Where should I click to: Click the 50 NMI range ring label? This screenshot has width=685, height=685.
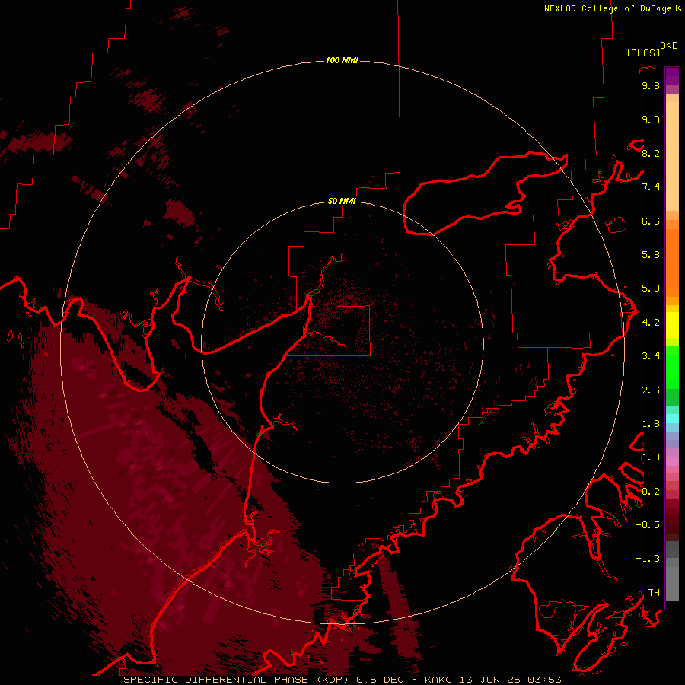tap(342, 201)
